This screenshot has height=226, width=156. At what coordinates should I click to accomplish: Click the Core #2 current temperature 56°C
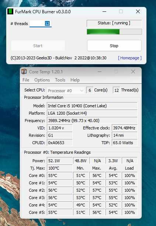click(59, 190)
